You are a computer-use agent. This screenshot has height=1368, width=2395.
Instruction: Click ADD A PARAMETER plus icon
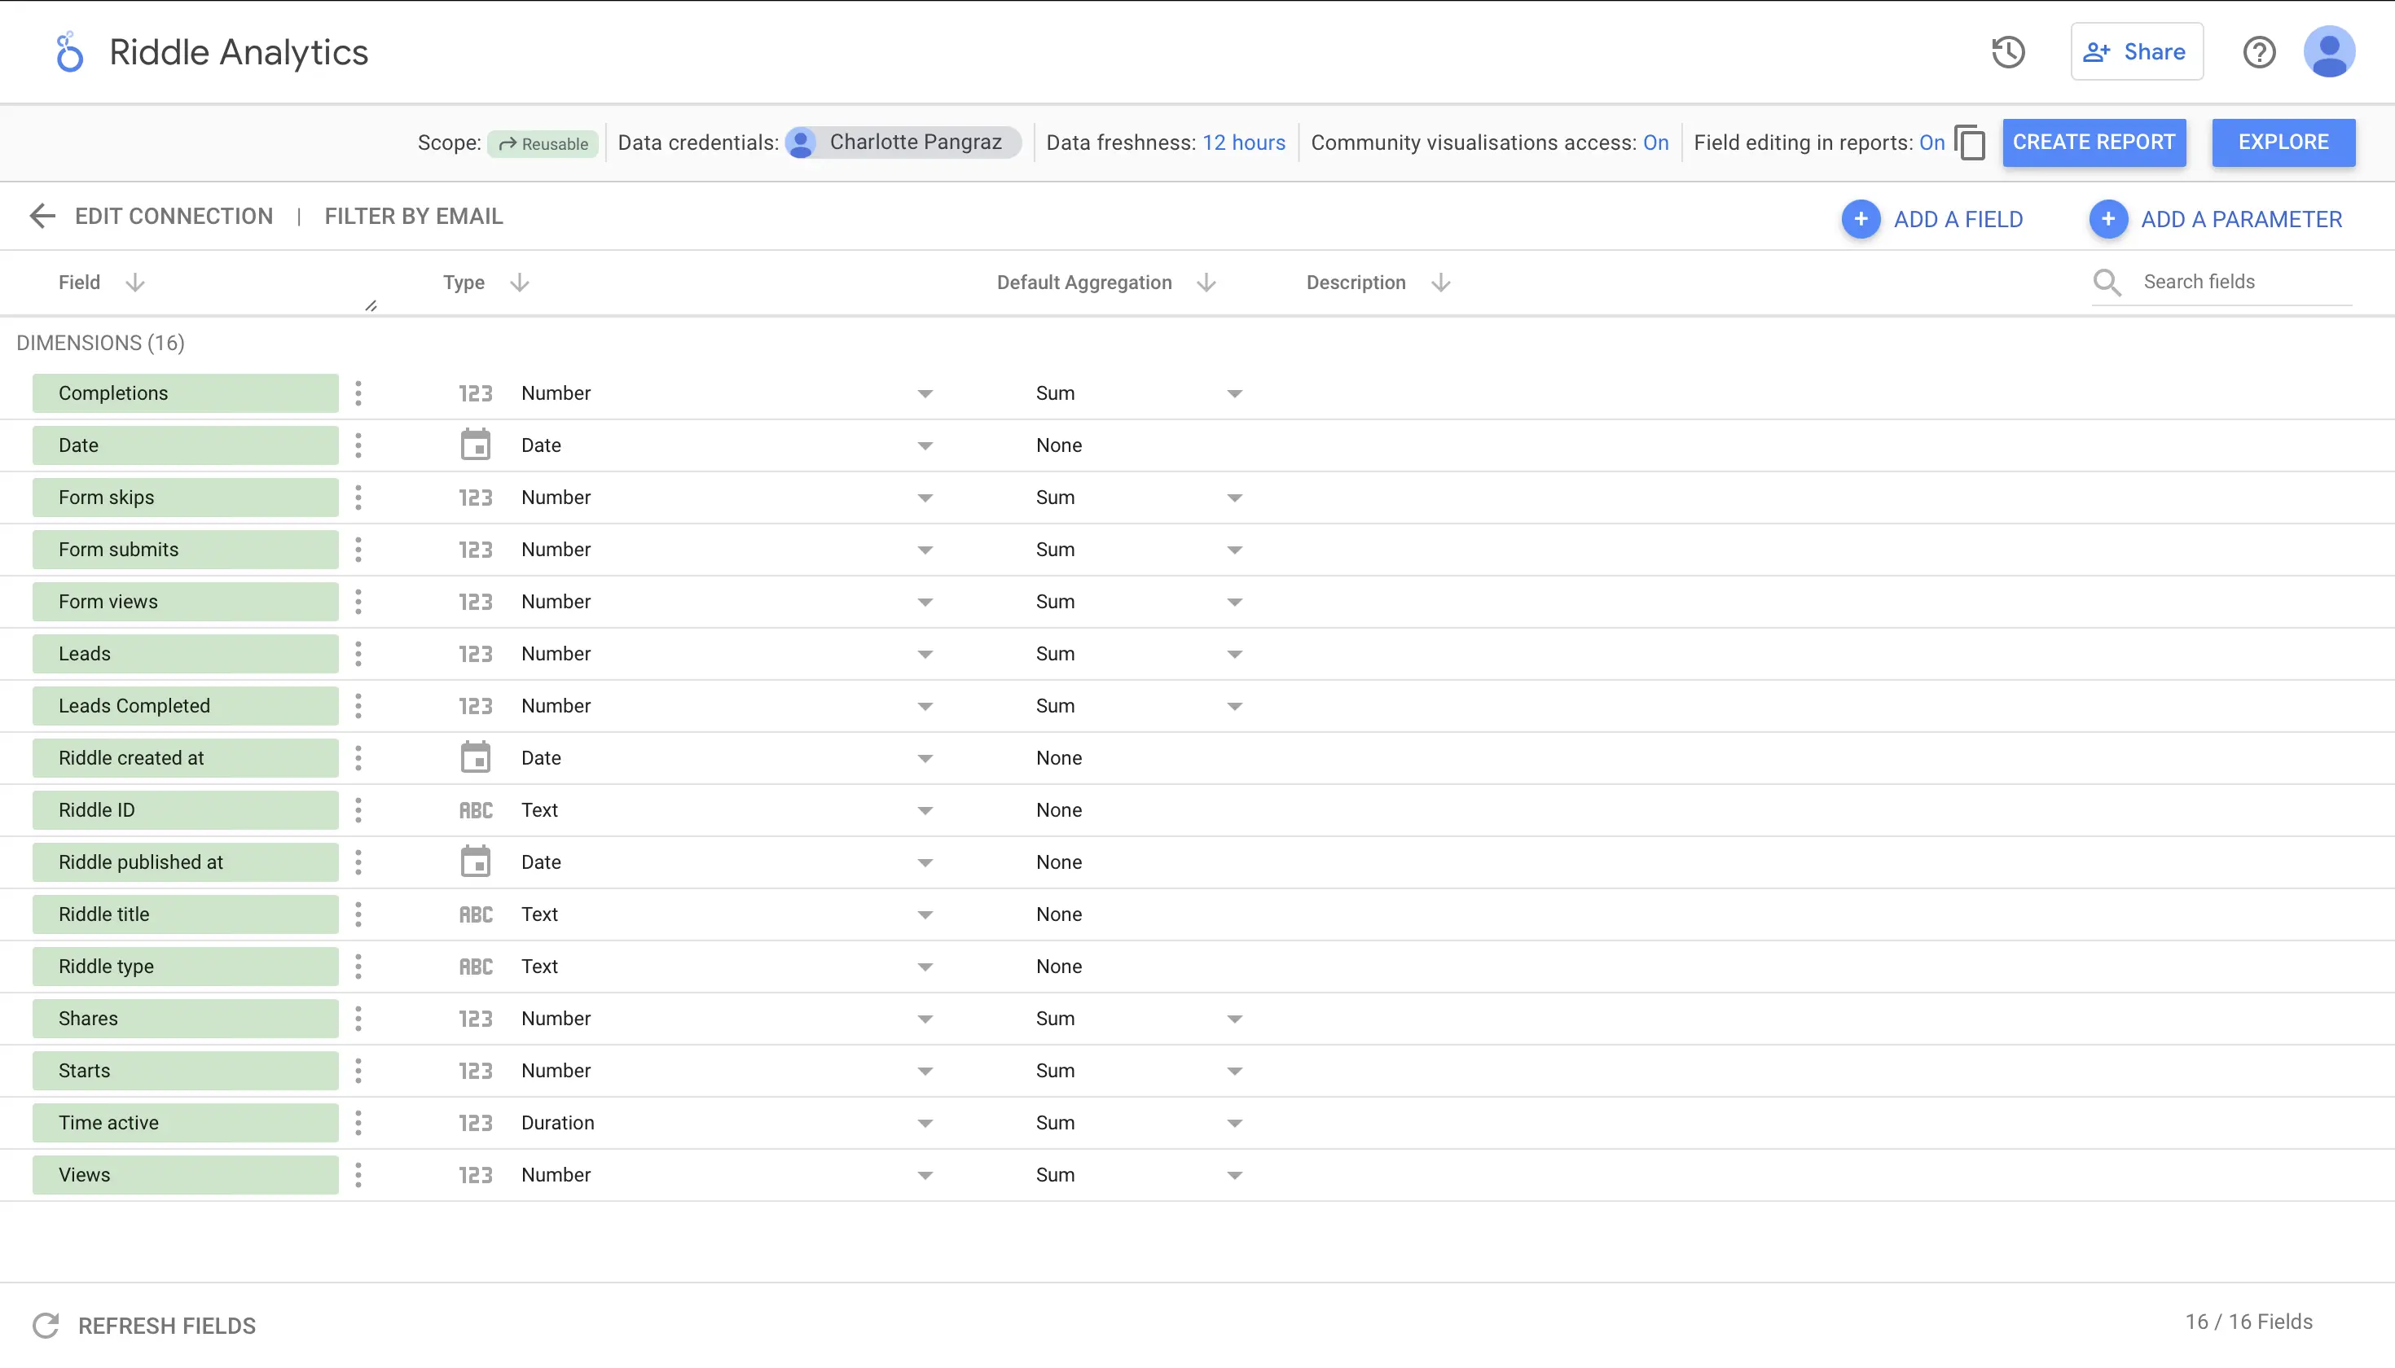(2109, 219)
